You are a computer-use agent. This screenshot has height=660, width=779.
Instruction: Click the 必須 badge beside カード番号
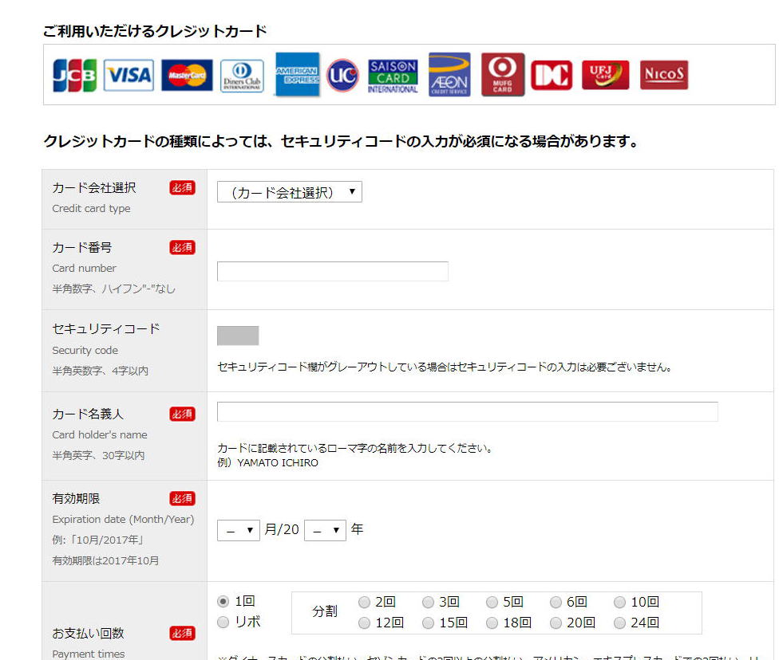coord(182,247)
